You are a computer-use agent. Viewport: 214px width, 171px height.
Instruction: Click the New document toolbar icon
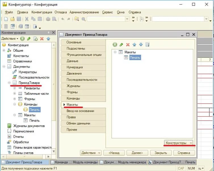(x=6, y=19)
